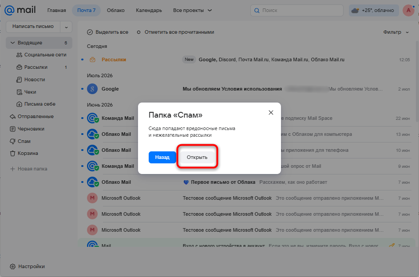Go to the Главная tab
This screenshot has width=419, height=277.
tap(57, 10)
